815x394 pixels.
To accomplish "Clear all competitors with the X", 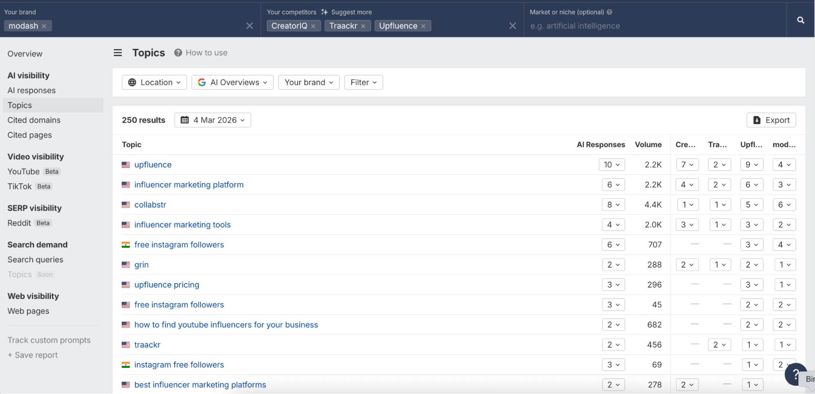I will click(x=512, y=26).
